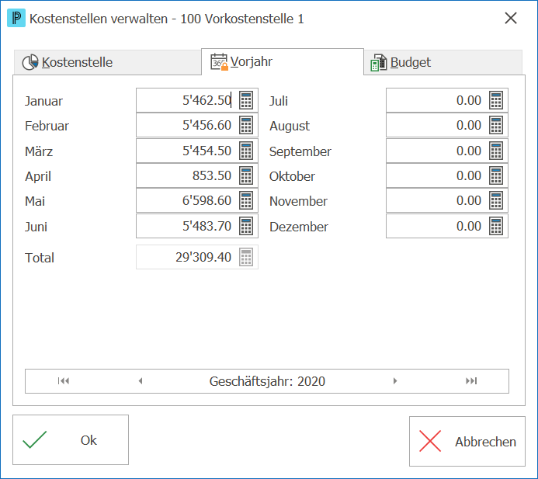
Task: Click the Dezember amount field
Action: click(x=447, y=226)
